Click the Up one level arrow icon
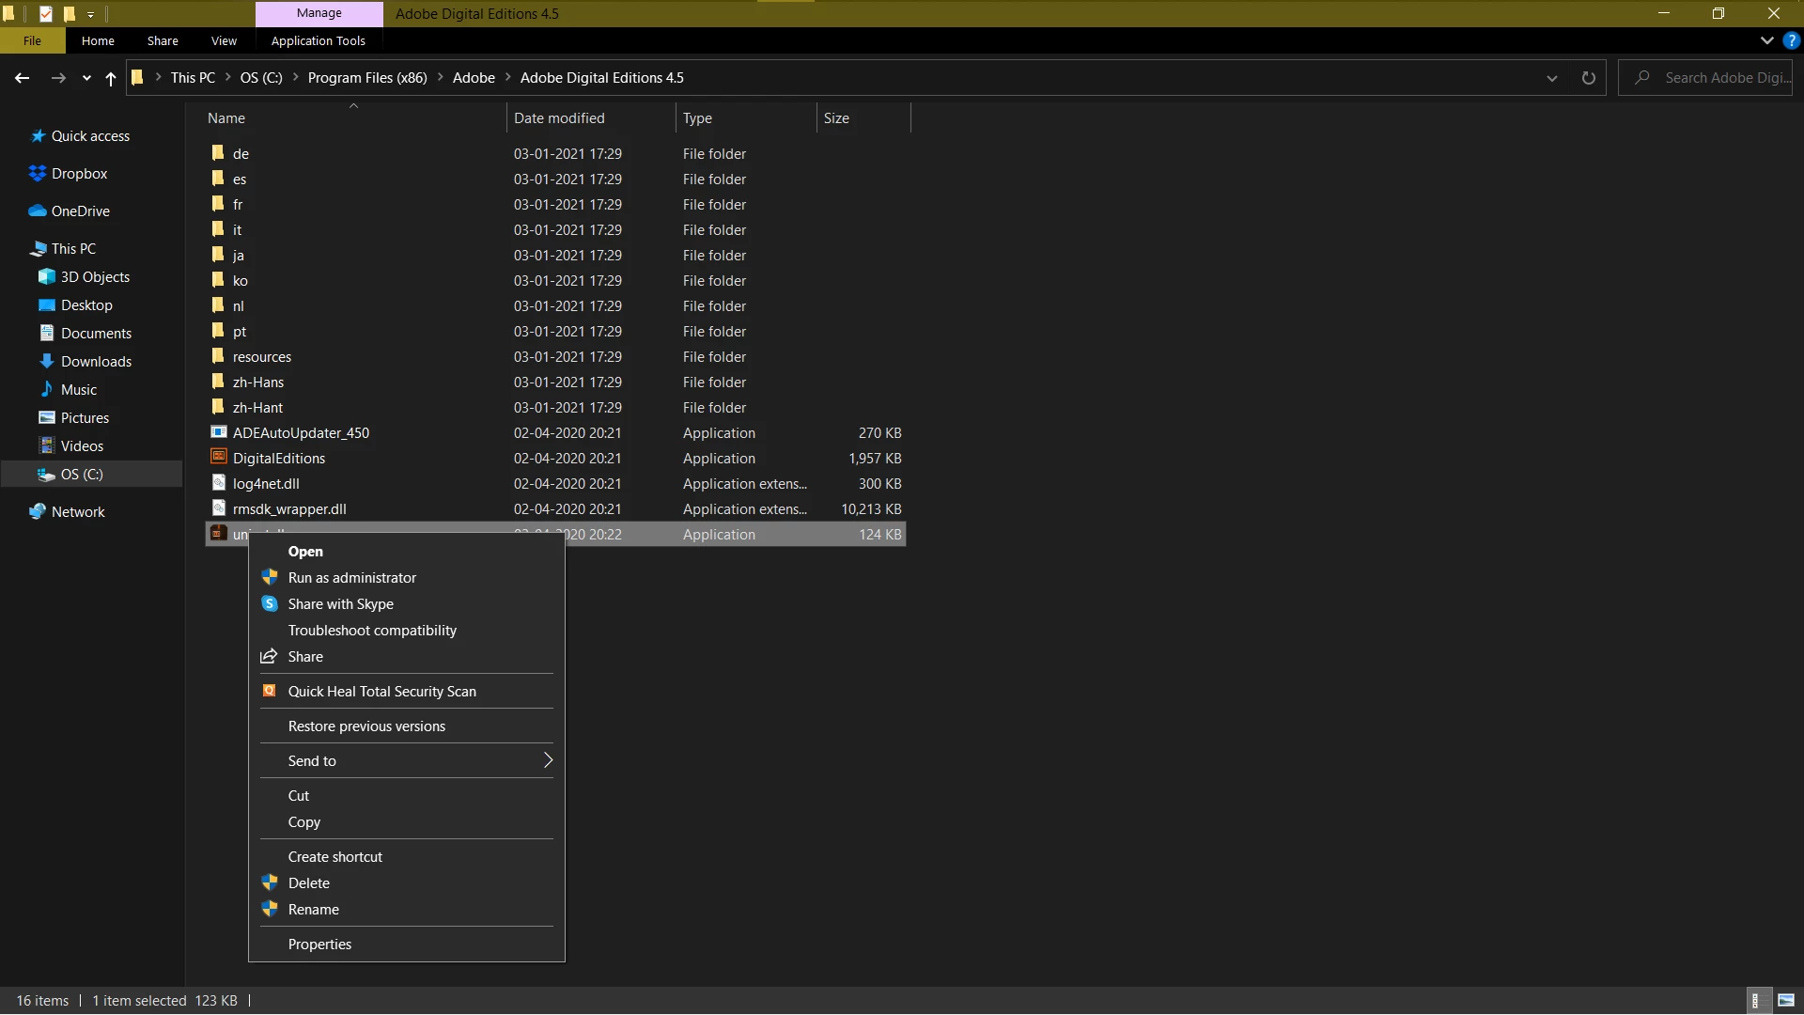The image size is (1804, 1015). click(111, 79)
